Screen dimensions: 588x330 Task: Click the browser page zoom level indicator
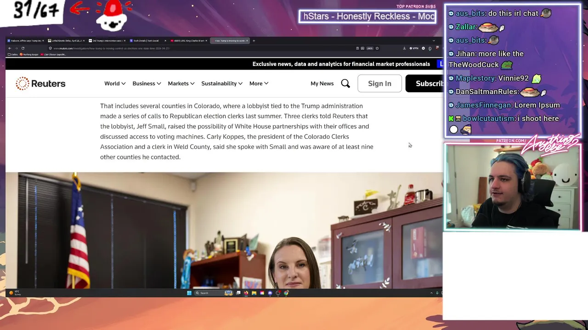coord(370,48)
